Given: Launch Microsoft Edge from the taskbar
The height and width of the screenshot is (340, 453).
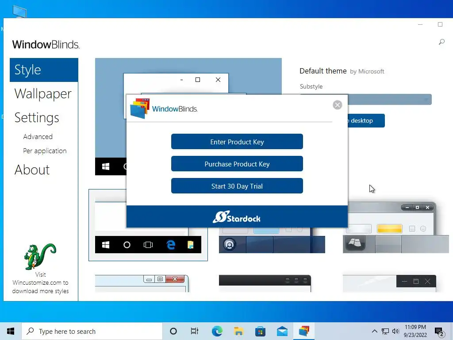Looking at the screenshot, I should 217,331.
